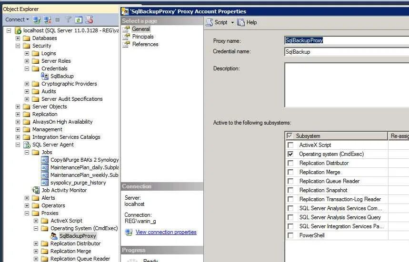Collapse the Jobs tree node

pos(27,152)
